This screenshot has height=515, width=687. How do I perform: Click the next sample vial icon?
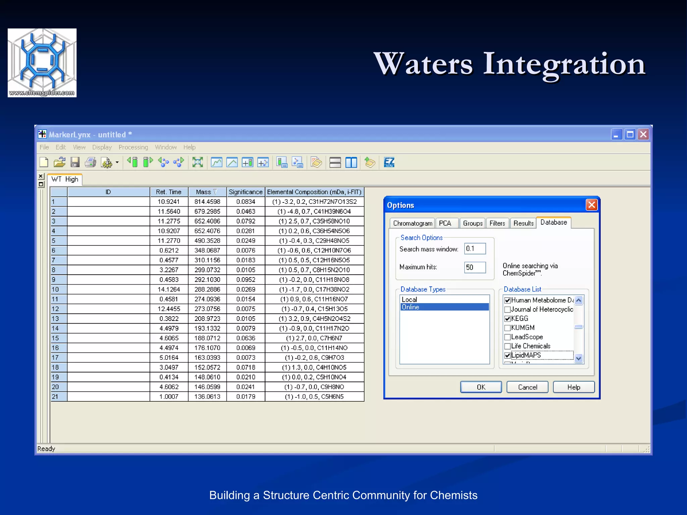coord(148,162)
